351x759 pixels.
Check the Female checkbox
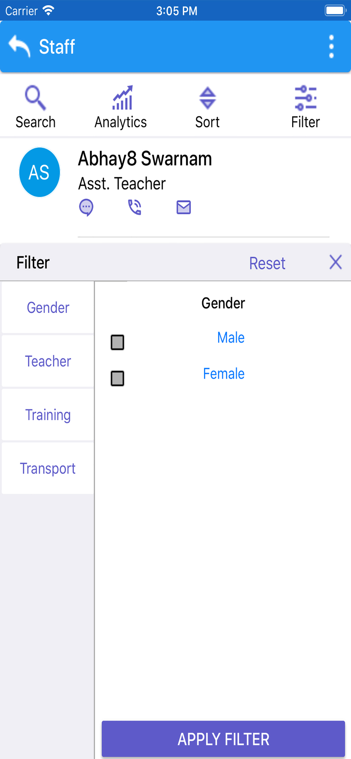pos(117,378)
